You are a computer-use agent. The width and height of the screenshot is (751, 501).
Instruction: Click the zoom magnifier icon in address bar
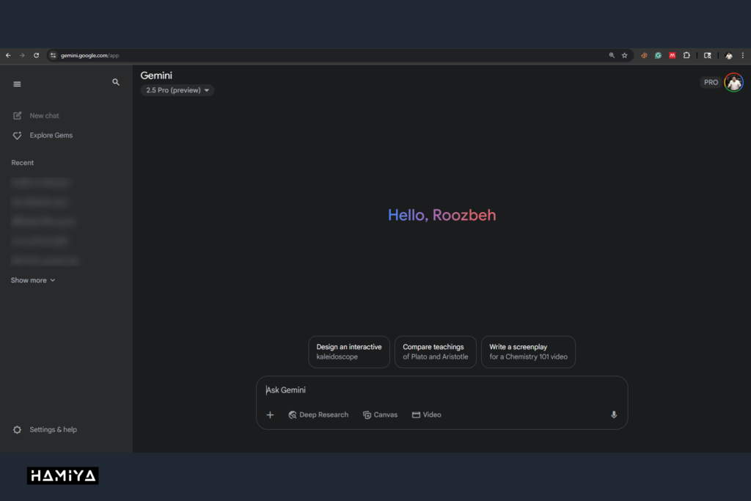[x=612, y=56]
